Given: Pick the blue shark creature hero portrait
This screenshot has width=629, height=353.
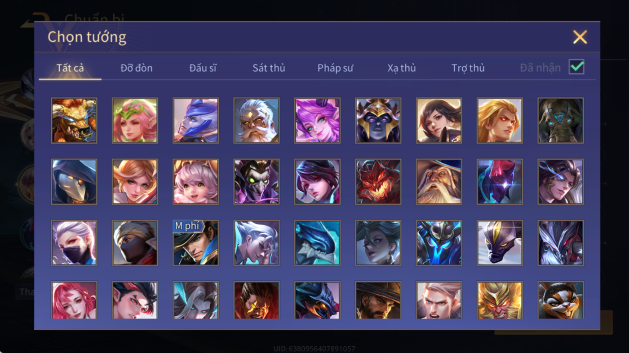Looking at the screenshot, I should pyautogui.click(x=317, y=243).
